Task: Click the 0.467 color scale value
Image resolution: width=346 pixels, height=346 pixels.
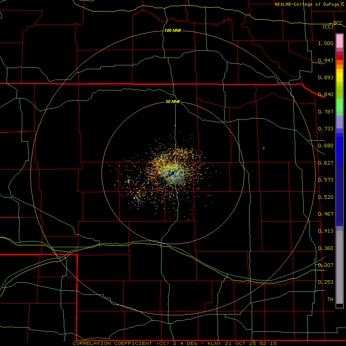Action: 326,214
